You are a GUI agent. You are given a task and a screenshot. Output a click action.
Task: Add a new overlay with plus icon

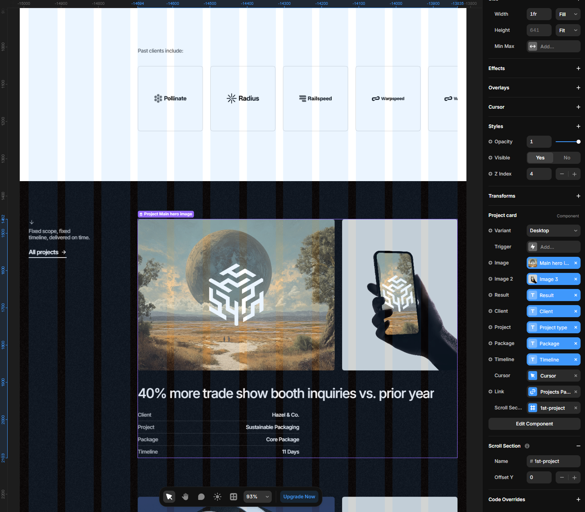[x=578, y=88]
